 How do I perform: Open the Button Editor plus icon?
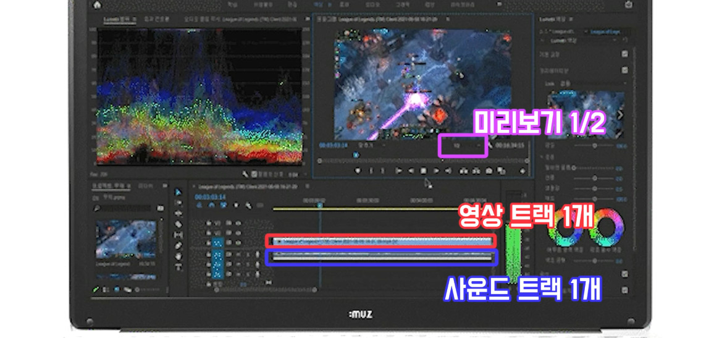pos(523,171)
